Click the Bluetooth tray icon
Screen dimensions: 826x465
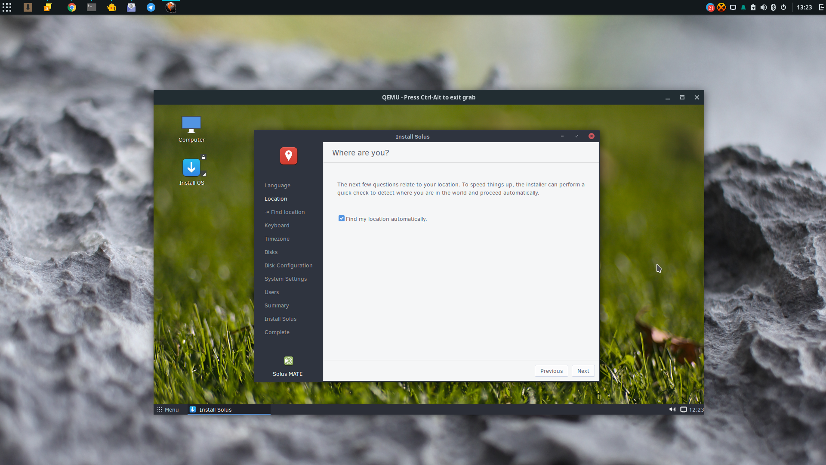tap(773, 7)
